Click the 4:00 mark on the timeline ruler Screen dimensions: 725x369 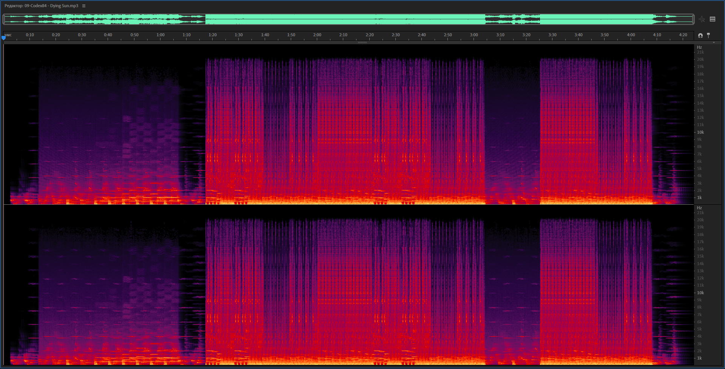[x=631, y=35]
